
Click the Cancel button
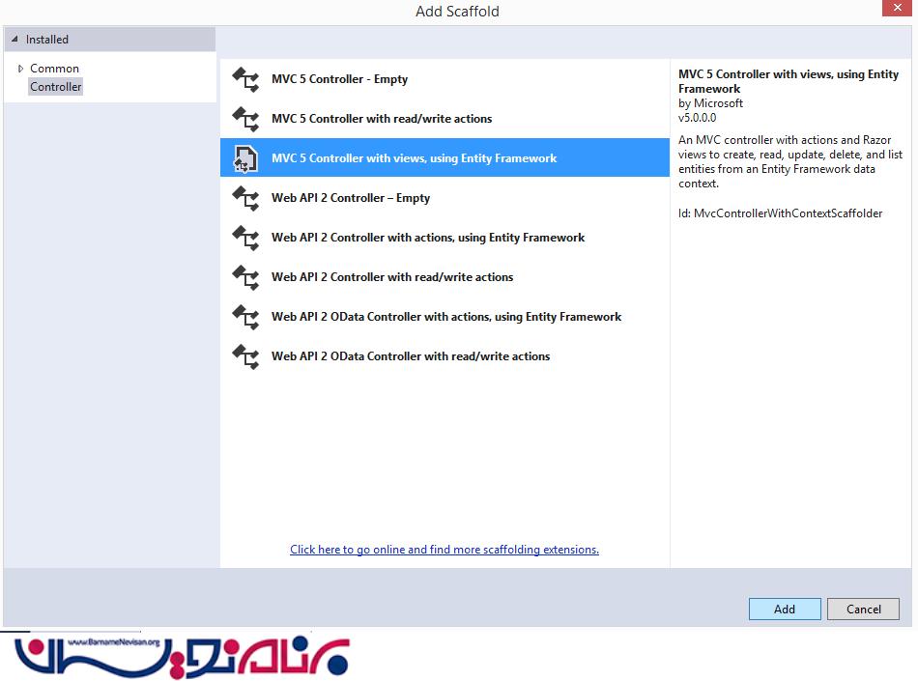point(864,610)
